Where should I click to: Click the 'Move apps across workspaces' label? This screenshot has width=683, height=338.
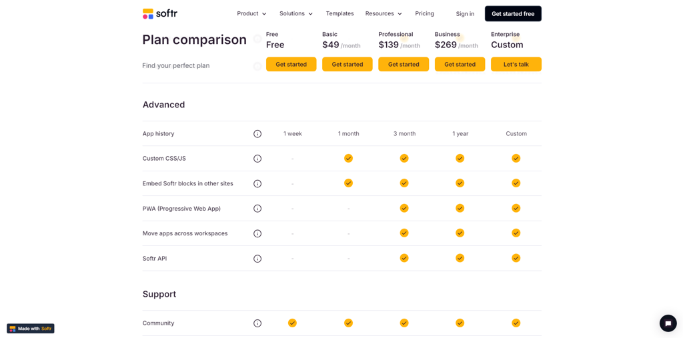(x=185, y=233)
